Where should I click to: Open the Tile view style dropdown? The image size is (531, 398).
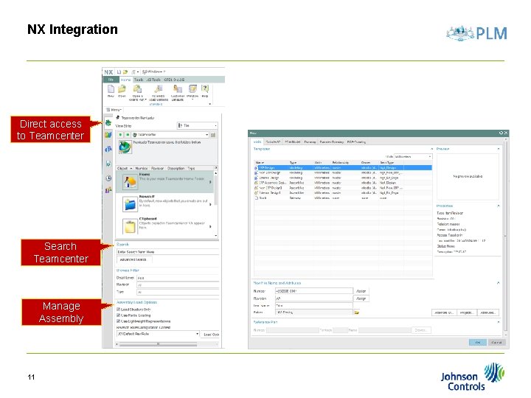coord(197,125)
